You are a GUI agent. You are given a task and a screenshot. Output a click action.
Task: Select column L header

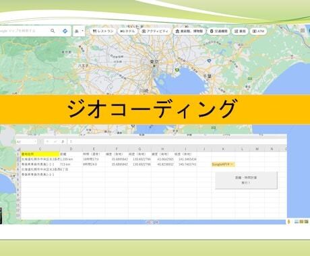(242, 149)
